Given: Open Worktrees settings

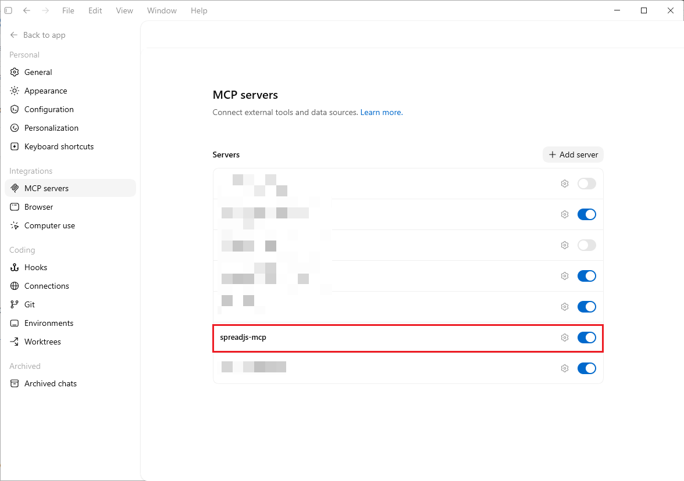Looking at the screenshot, I should (x=70, y=342).
